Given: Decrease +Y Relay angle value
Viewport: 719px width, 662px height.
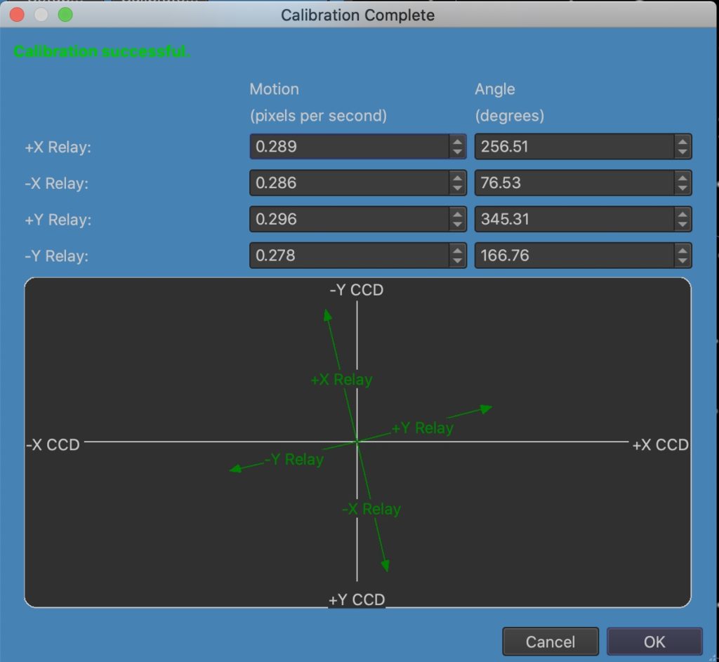Looking at the screenshot, I should pyautogui.click(x=682, y=224).
